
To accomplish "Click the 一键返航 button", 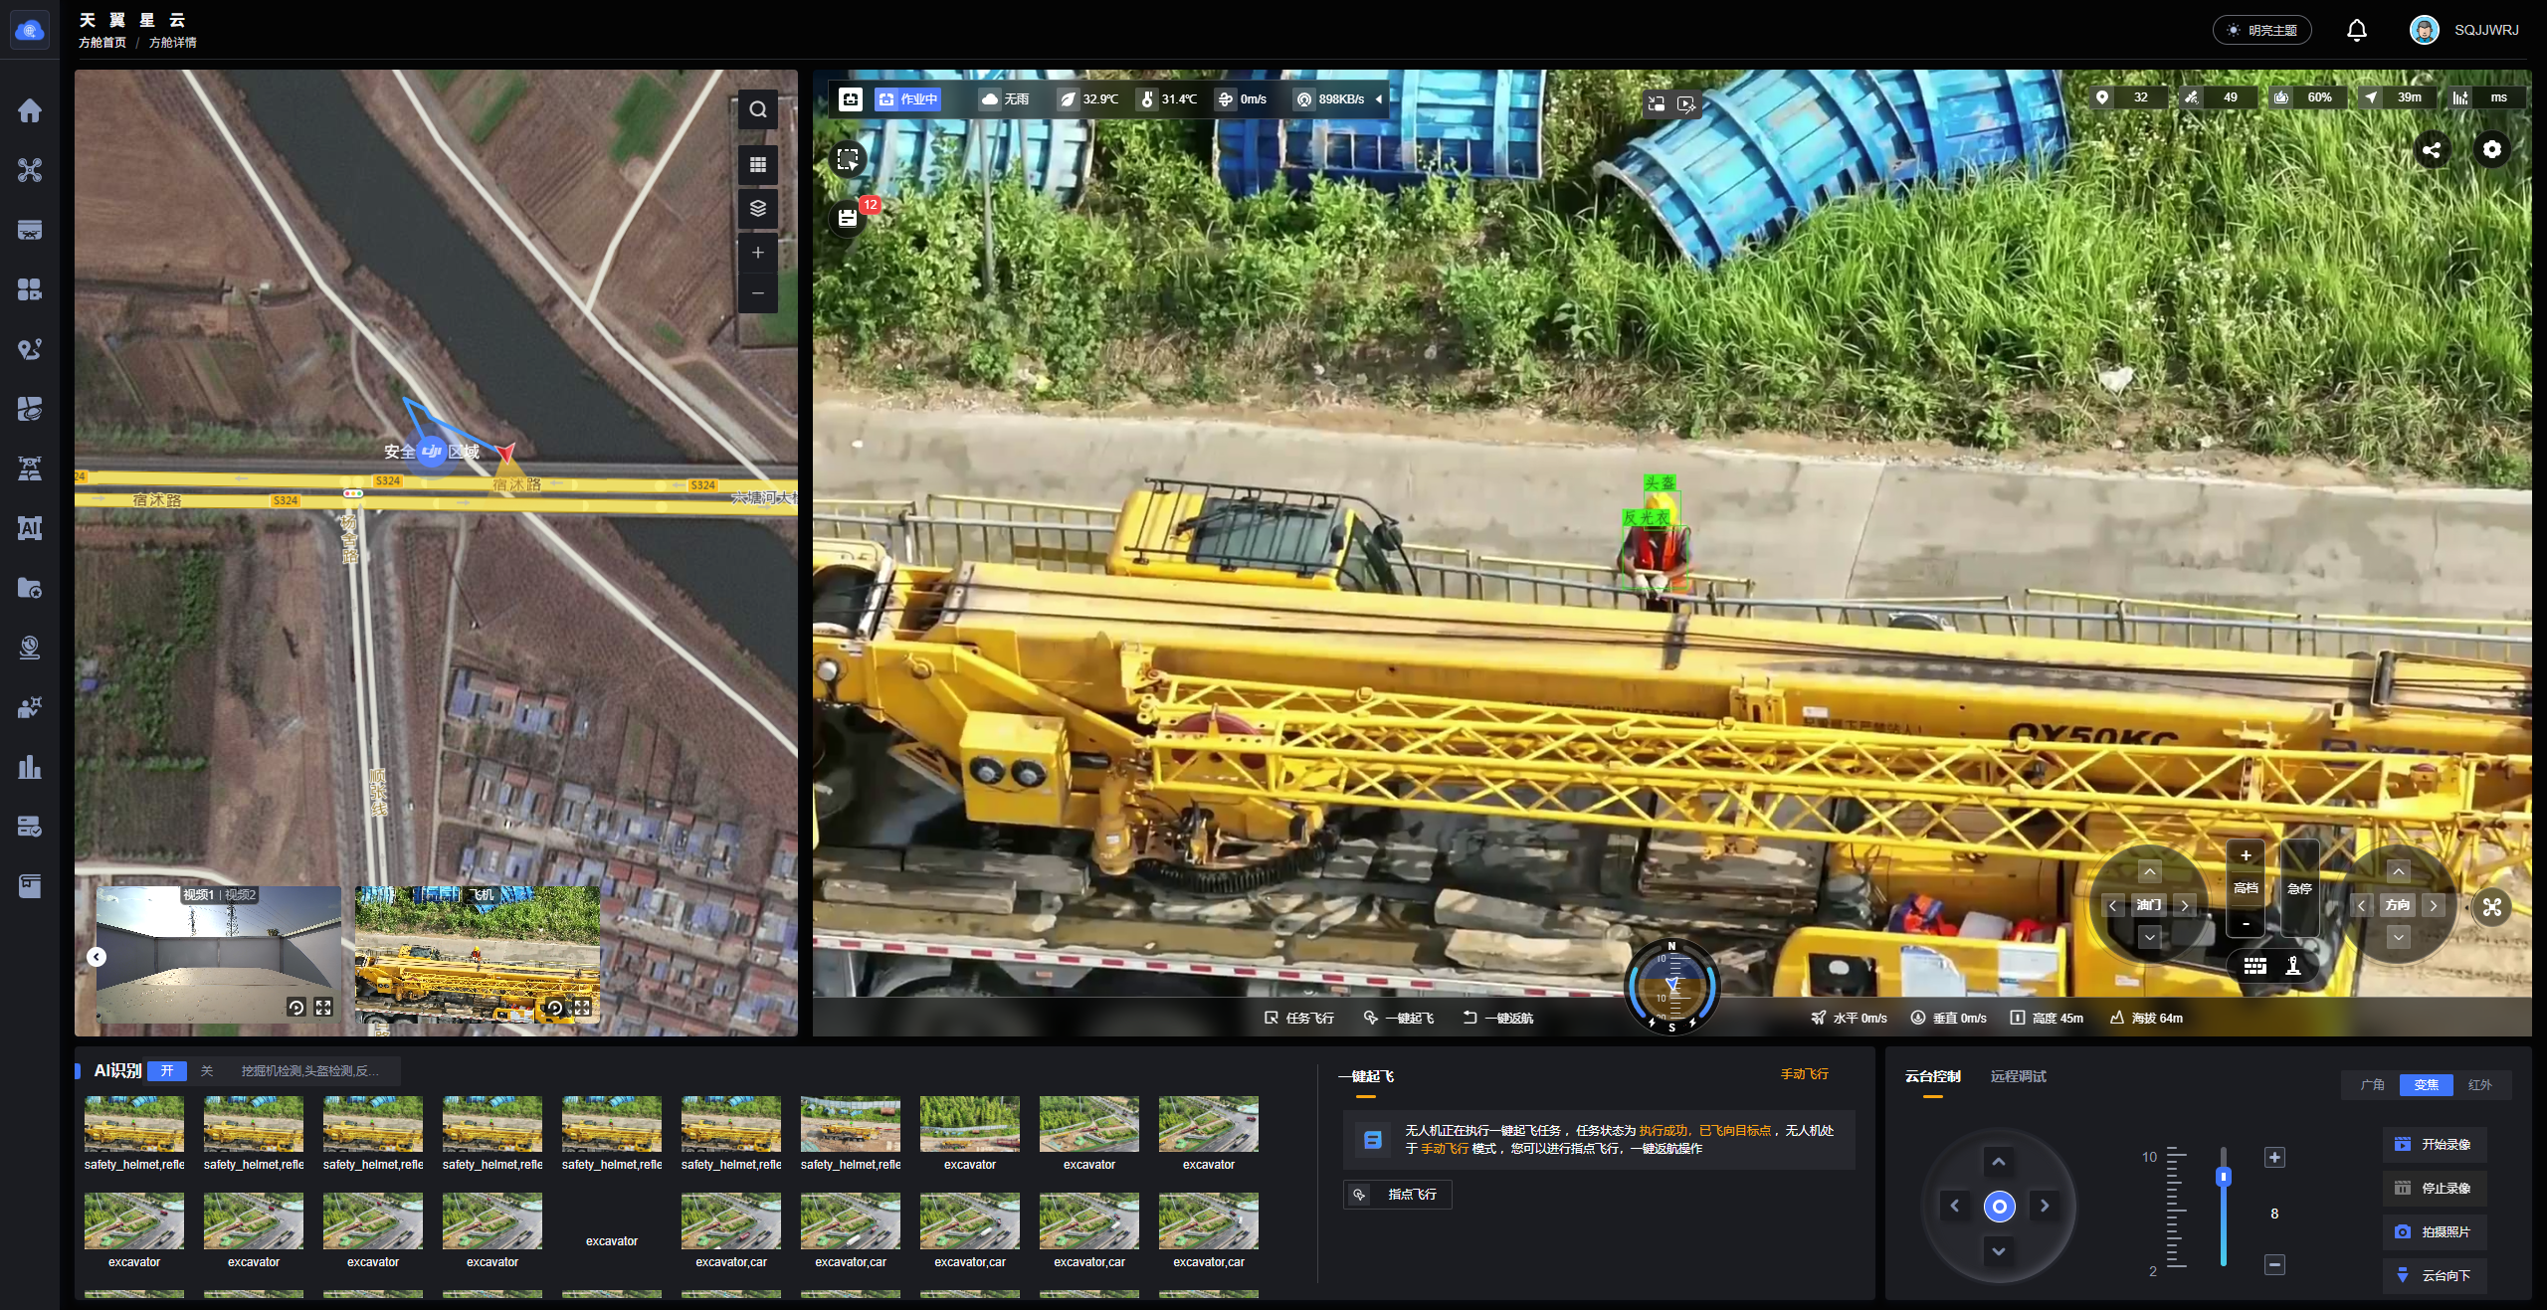I will [x=1498, y=1018].
